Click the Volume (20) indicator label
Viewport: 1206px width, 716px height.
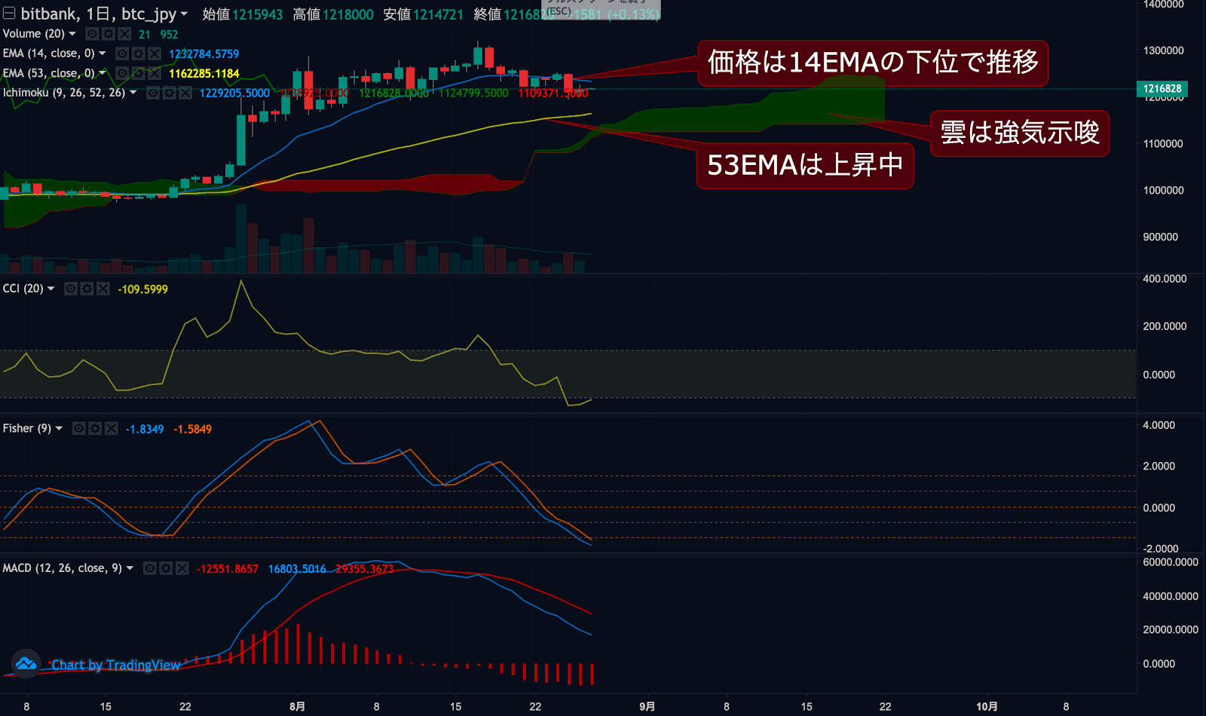tap(33, 34)
